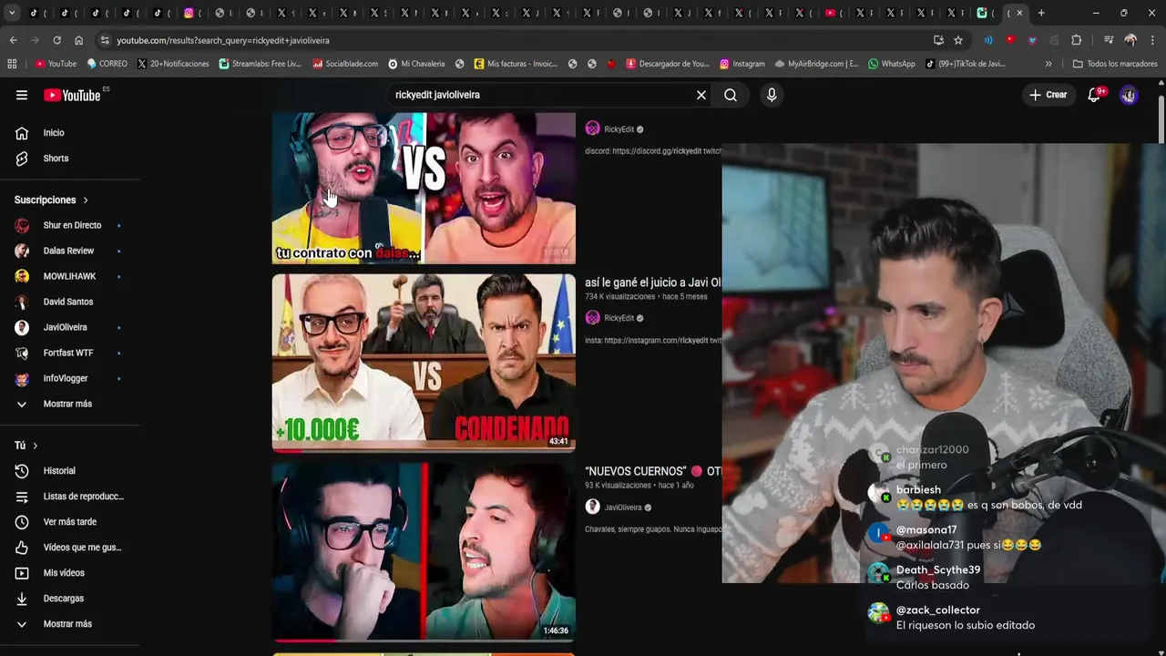The height and width of the screenshot is (656, 1166).
Task: Clear the search query with the X
Action: point(701,95)
